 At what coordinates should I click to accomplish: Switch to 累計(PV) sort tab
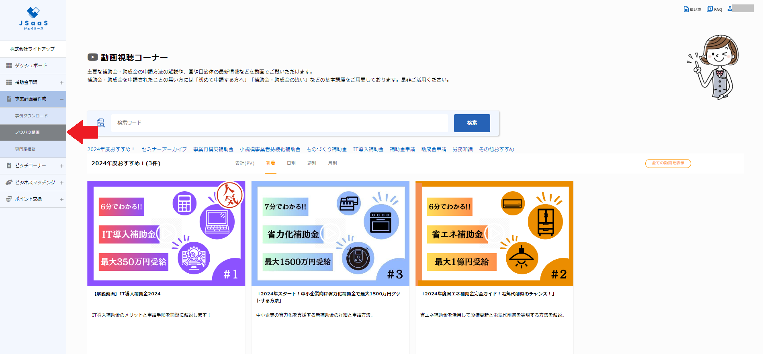[x=245, y=163]
